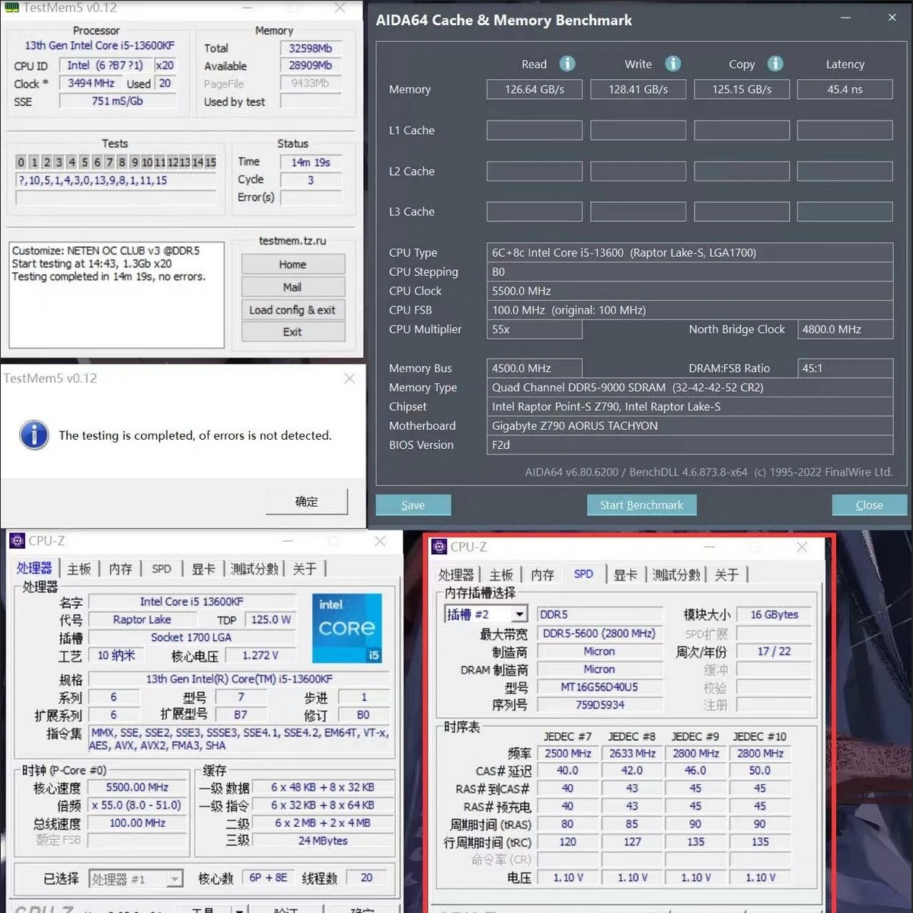Open the 插槽 #2 slot dropdown in CPU-Z SPD
This screenshot has height=913, width=913.
(519, 614)
